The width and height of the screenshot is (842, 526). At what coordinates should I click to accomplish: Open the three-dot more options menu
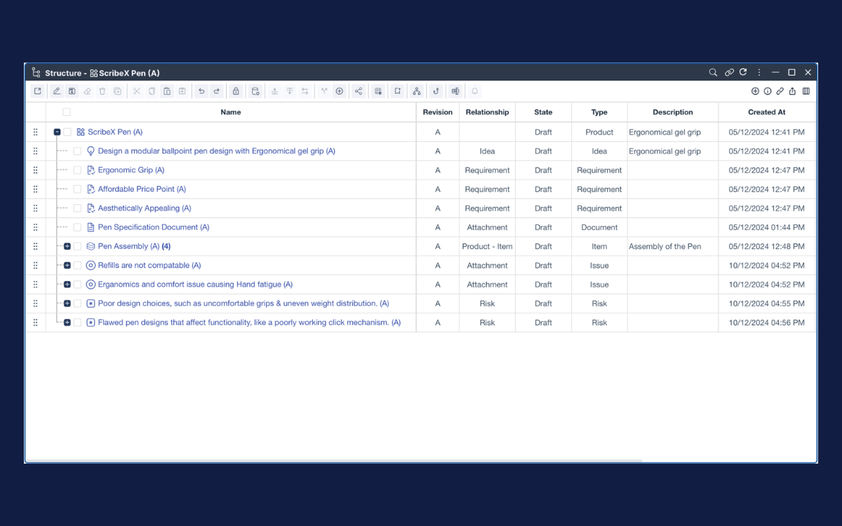(x=759, y=73)
